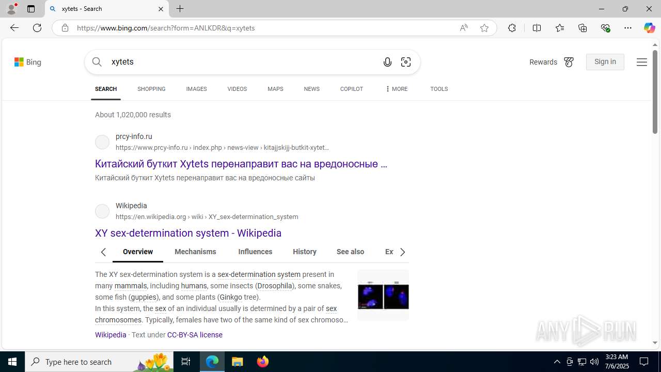Select the Influences section tab
The width and height of the screenshot is (661, 372).
pyautogui.click(x=255, y=252)
